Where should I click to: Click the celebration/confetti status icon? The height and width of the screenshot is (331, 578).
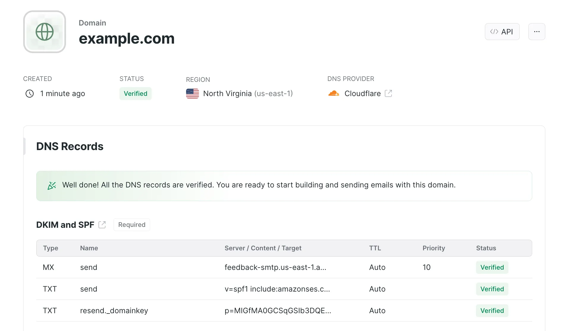52,185
